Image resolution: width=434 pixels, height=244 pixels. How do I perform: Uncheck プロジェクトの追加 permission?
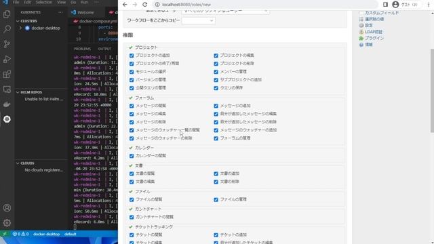point(132,56)
